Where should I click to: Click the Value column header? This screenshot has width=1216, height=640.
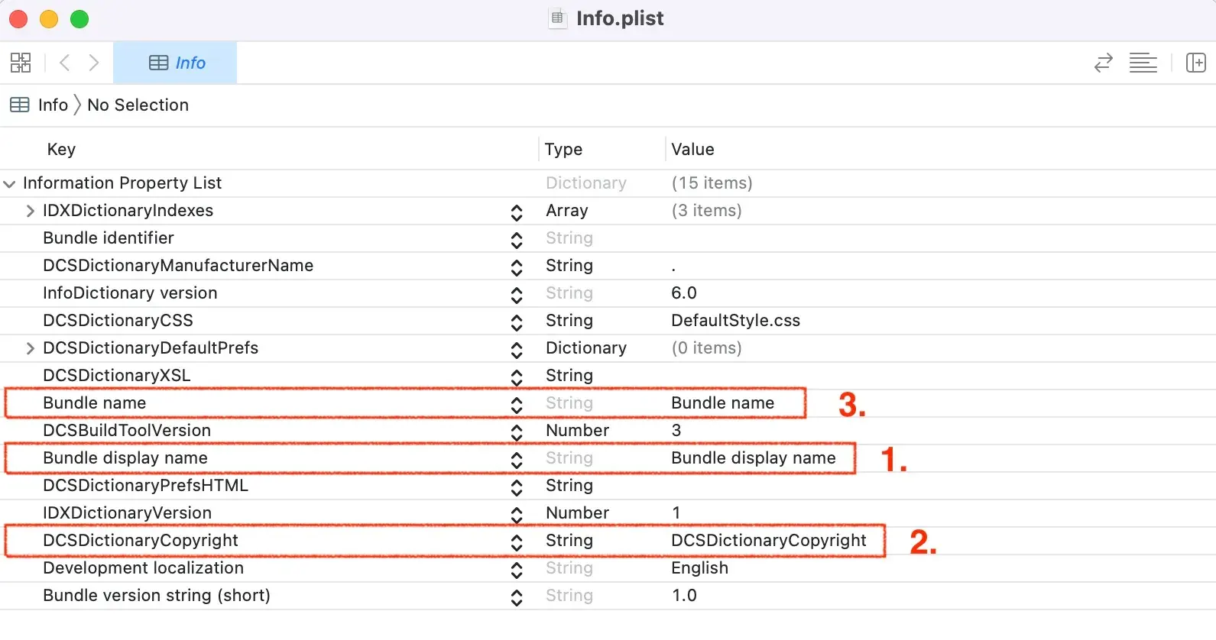coord(692,150)
